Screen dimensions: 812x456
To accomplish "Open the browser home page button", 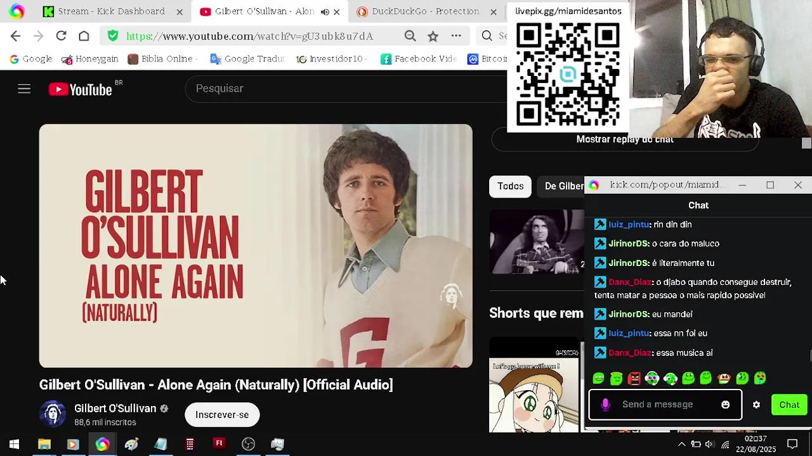I will point(84,36).
